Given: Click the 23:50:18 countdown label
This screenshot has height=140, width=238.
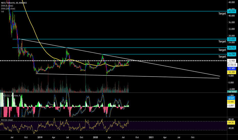Looking at the screenshot, I should [232, 65].
